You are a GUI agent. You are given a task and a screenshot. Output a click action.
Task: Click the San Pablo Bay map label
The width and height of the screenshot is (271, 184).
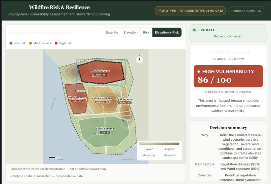point(128,159)
